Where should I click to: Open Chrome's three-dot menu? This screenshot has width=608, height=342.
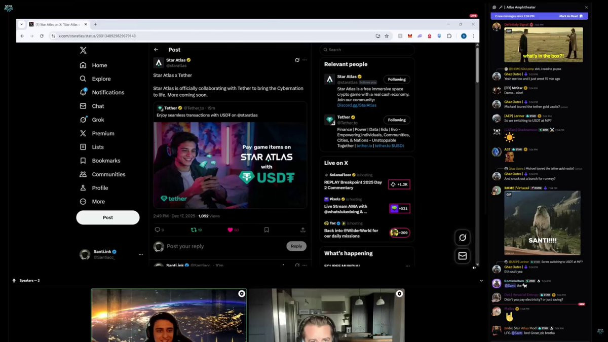coord(473,36)
